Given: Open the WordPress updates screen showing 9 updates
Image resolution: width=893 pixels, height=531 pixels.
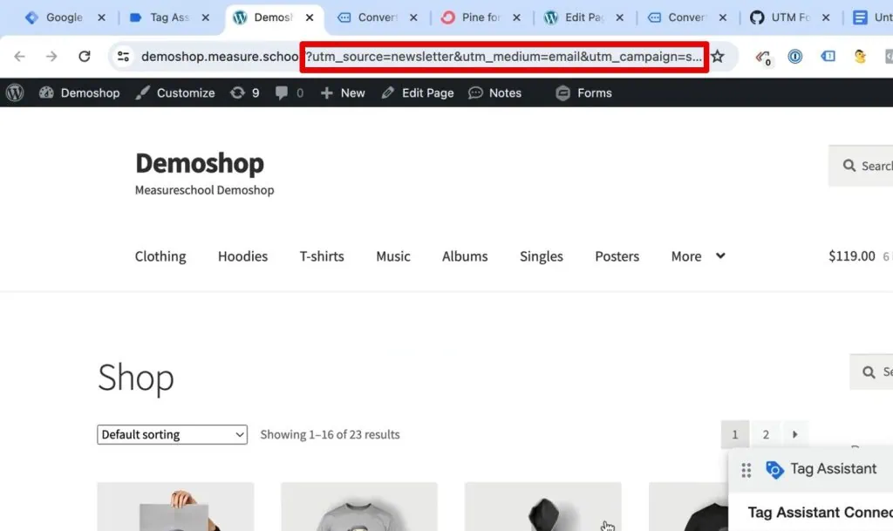Looking at the screenshot, I should pyautogui.click(x=245, y=92).
